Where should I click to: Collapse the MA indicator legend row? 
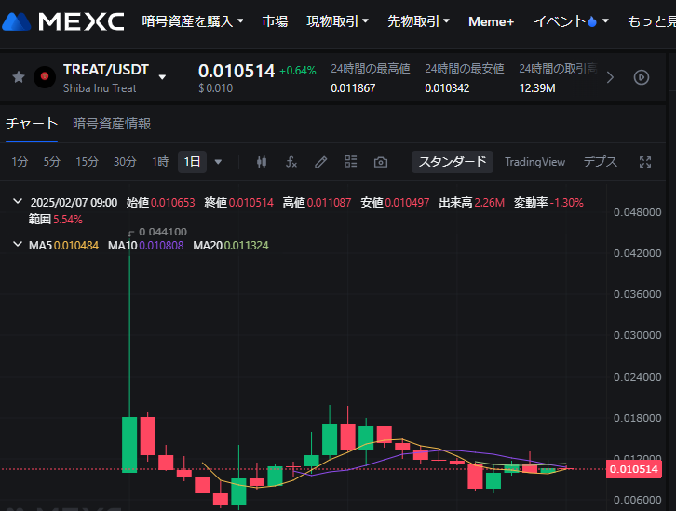(18, 244)
